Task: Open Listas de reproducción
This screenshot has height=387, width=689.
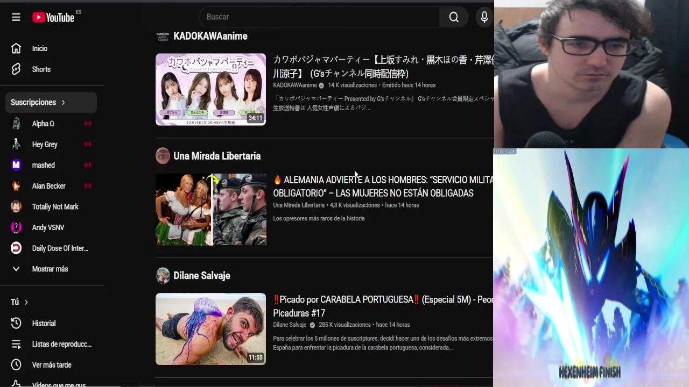Action: pos(51,344)
